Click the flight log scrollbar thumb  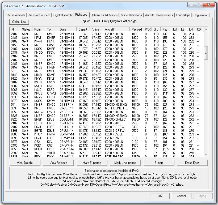click(206, 53)
